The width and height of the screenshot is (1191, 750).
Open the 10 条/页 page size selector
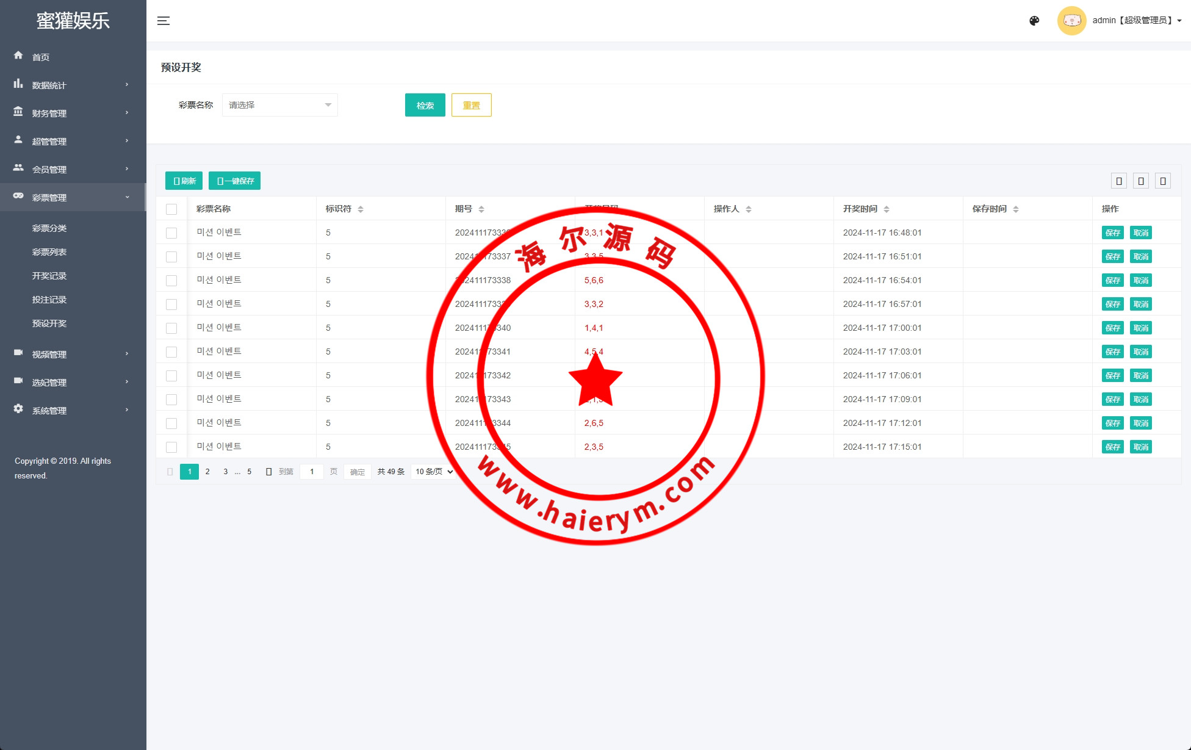click(x=434, y=472)
